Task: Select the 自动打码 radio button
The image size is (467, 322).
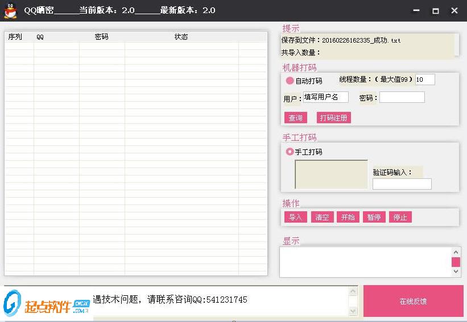Action: (x=290, y=81)
